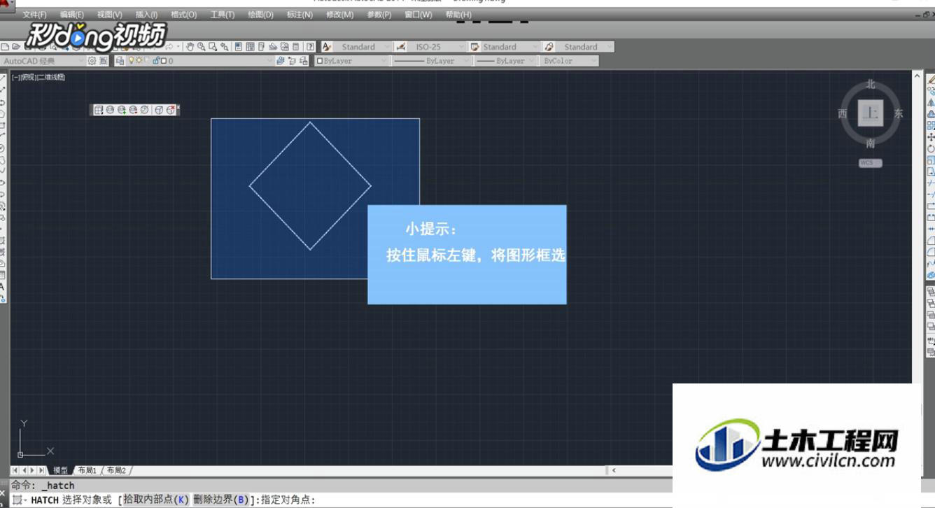Open the 绘图(D) menu
This screenshot has width=935, height=508.
[260, 15]
